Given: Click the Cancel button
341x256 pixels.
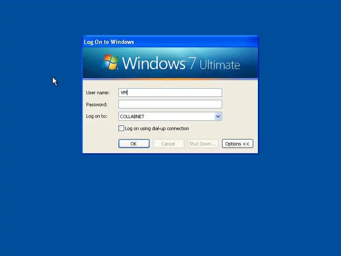Looking at the screenshot, I should tap(168, 144).
